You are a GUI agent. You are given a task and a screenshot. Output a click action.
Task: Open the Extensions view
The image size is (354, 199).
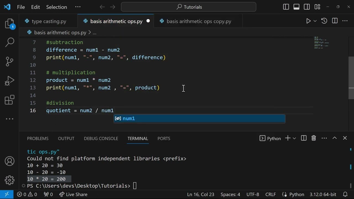coord(10,100)
